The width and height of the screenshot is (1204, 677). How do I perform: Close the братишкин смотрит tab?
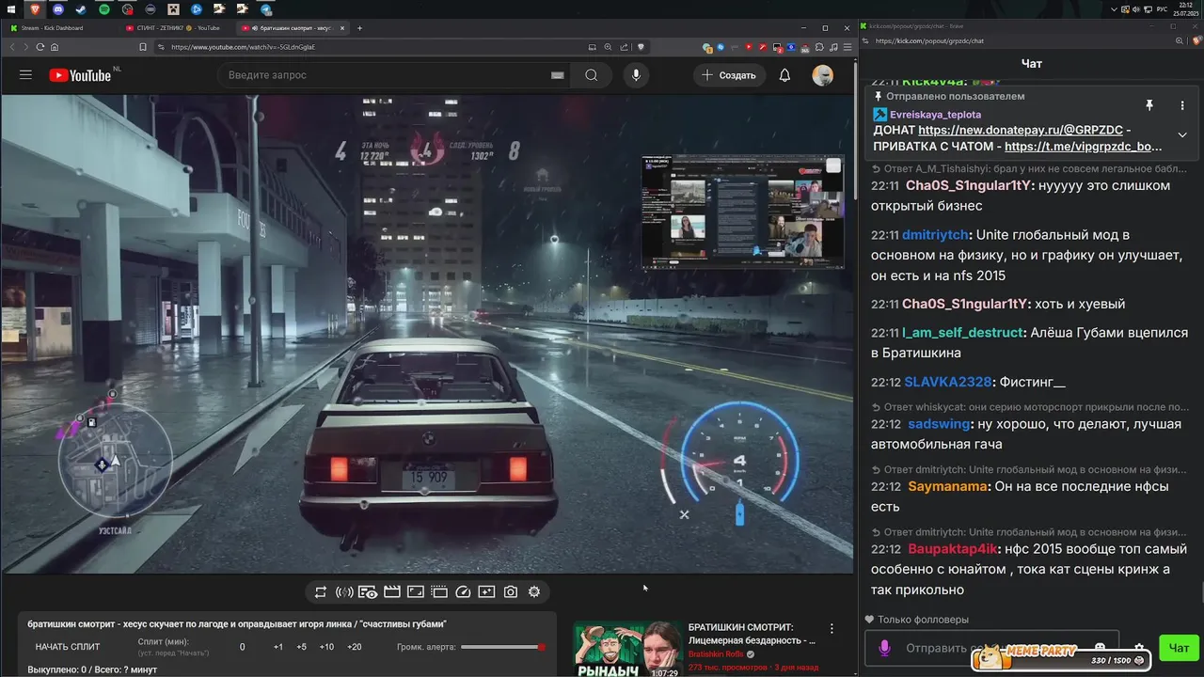[x=343, y=28]
